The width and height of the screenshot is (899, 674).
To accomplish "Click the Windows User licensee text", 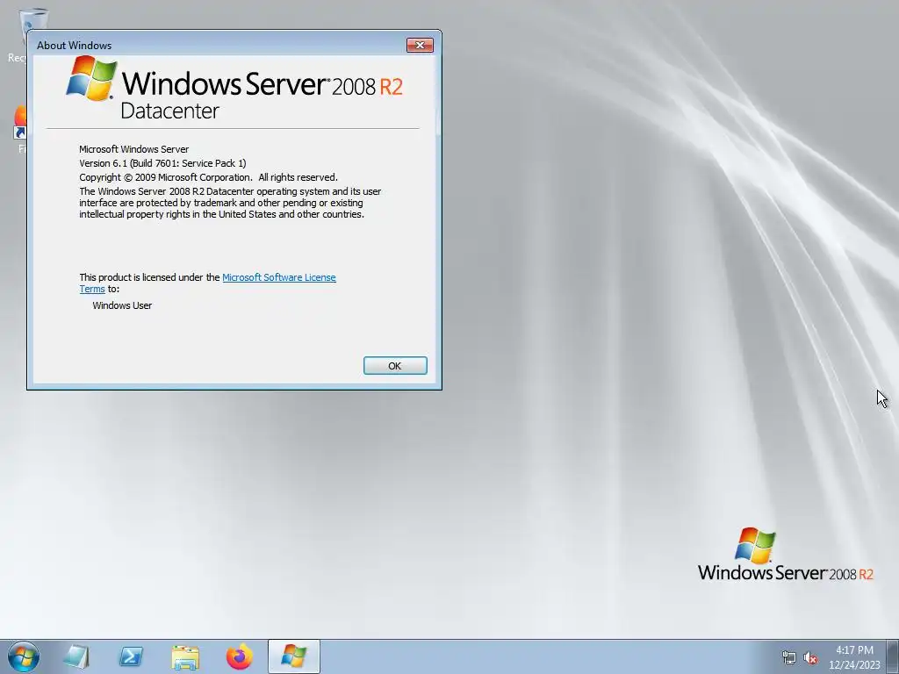I will 122,305.
